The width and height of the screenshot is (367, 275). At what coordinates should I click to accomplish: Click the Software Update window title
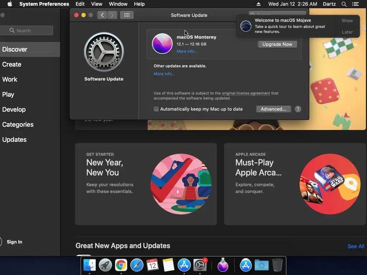click(189, 15)
